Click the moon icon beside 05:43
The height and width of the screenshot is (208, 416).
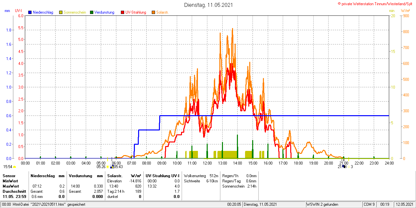pos(112,166)
